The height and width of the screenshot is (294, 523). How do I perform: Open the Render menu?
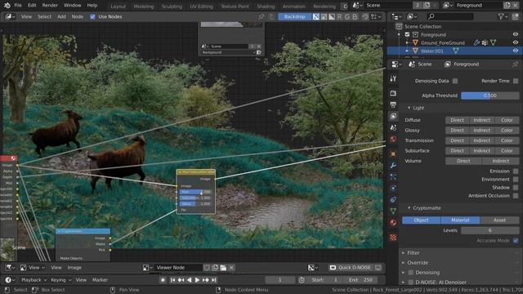pos(50,6)
